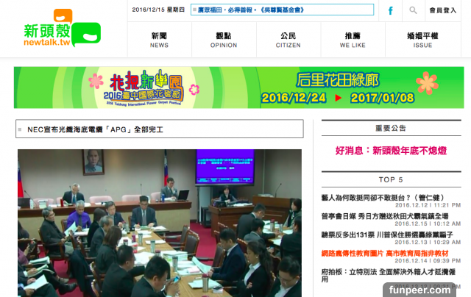Click the Facebook icon in header
471x297 pixels.
pos(390,10)
